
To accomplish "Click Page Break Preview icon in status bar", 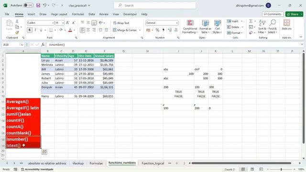I will coord(261,169).
